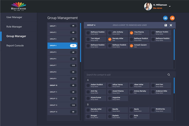Click Group 8 count badge 83
Screen dimensions: 189x126
click(x=73, y=72)
